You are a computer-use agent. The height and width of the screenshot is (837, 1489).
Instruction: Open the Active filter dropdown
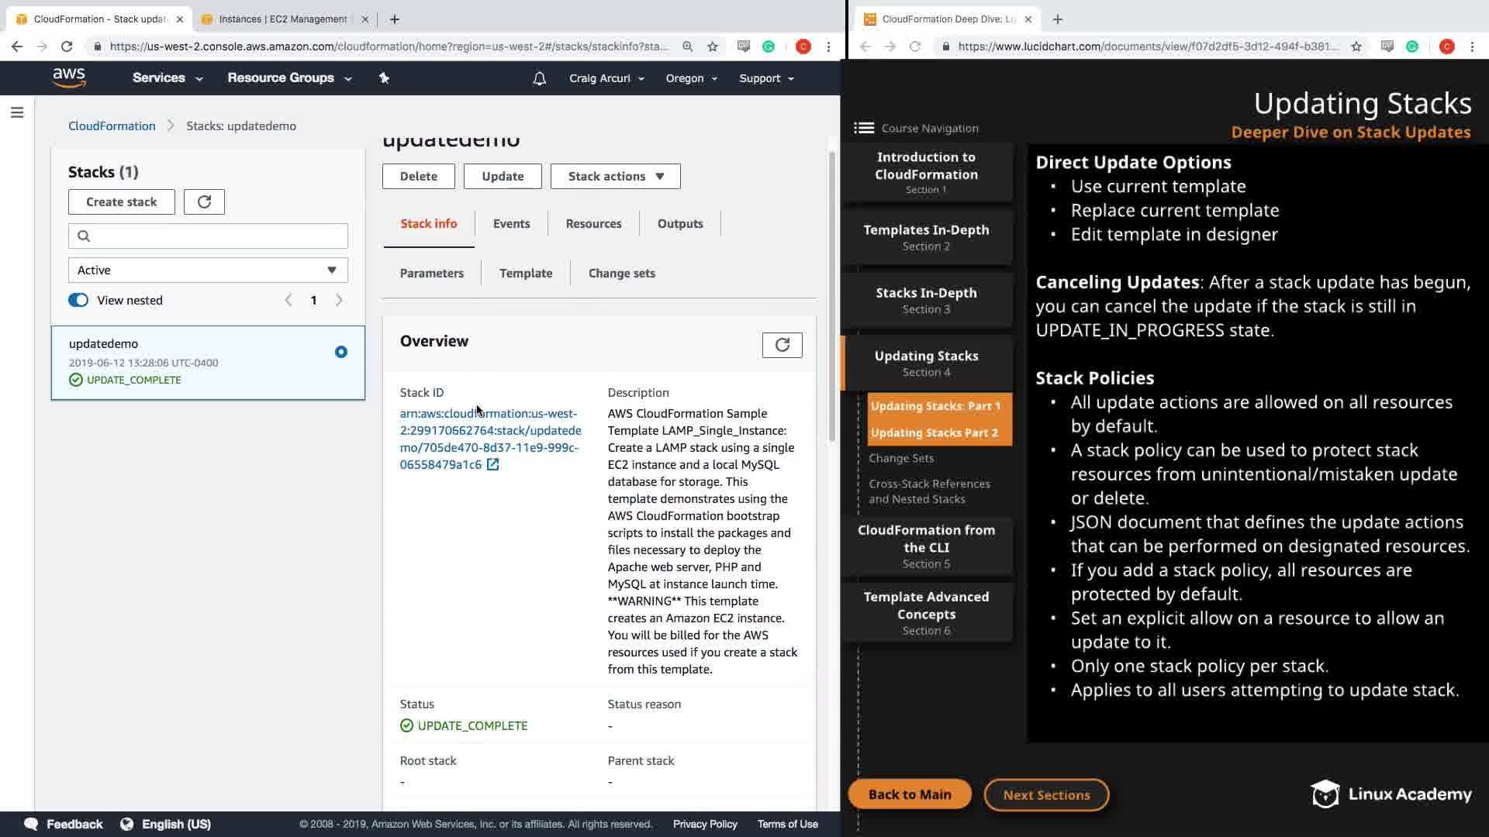point(208,270)
